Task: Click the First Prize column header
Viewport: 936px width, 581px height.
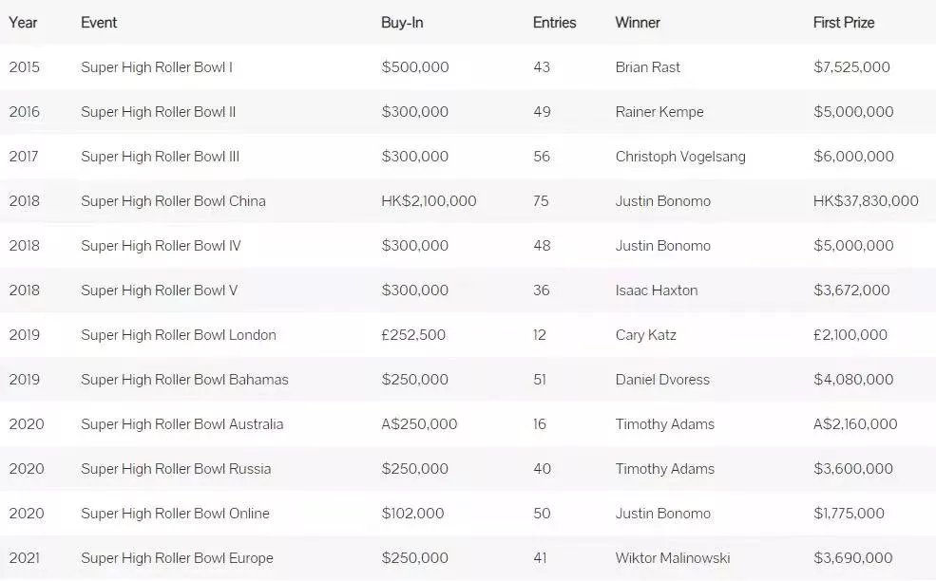Action: [x=844, y=23]
